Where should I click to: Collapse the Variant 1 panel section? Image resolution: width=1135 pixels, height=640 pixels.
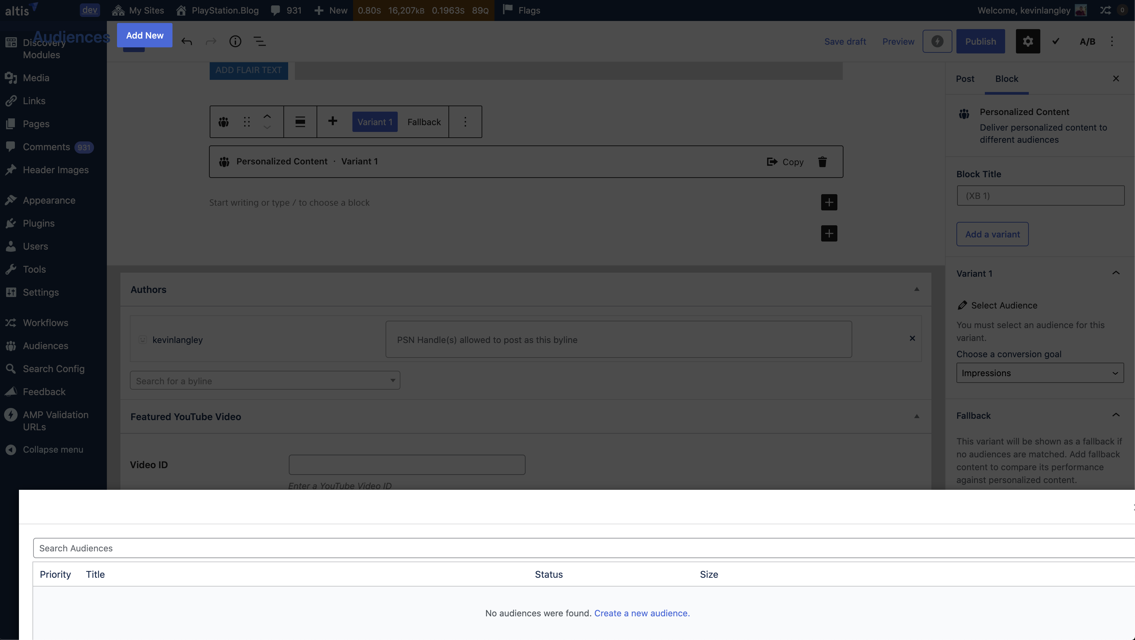point(1116,273)
